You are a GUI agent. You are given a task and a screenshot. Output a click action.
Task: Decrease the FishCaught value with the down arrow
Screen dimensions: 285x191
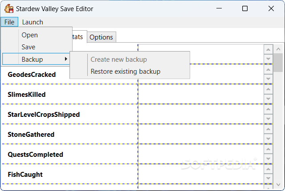[x=268, y=179]
